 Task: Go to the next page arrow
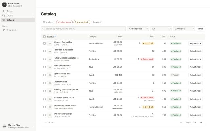coord(201,122)
